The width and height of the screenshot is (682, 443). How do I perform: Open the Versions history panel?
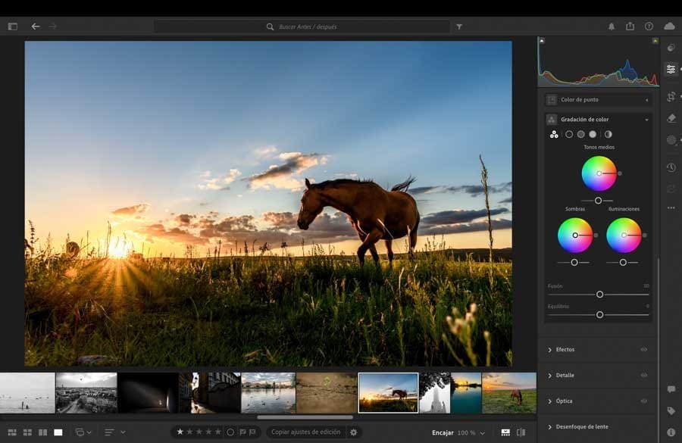pyautogui.click(x=671, y=167)
